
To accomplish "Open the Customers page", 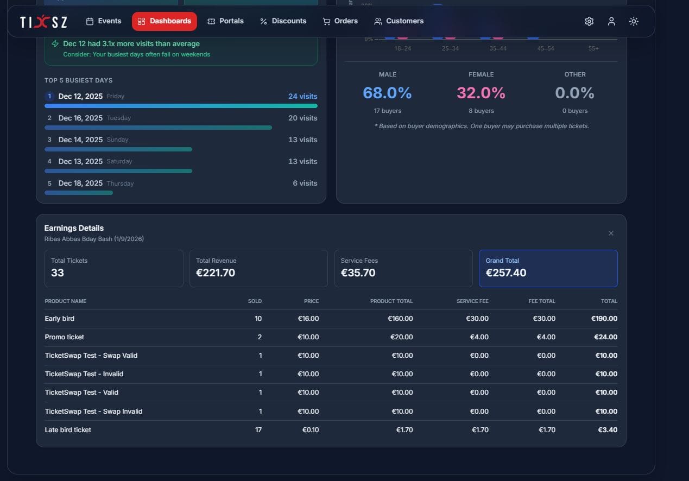I will (x=399, y=21).
